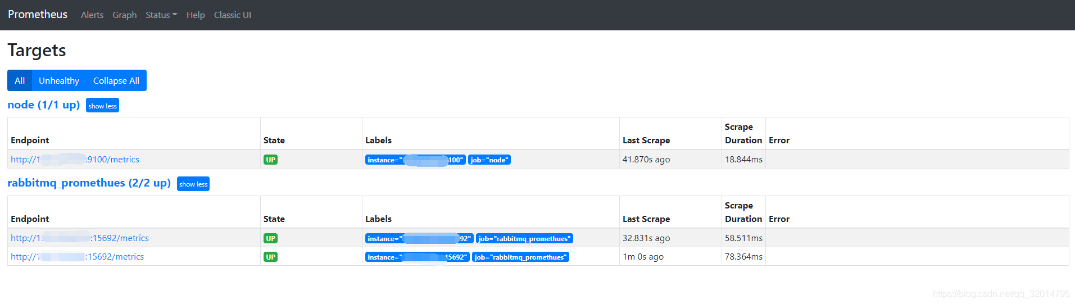Open the first :15692/metrics endpoint, scraped 32.831s ago
The image size is (1075, 304).
click(x=80, y=238)
